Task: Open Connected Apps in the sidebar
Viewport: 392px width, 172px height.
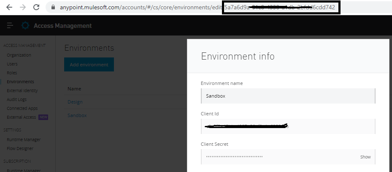Action: point(22,109)
